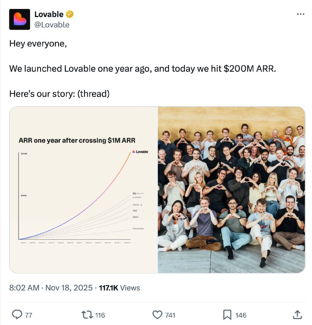Image resolution: width=312 pixels, height=325 pixels.
Task: Open the tweet's more options menu
Action: click(x=300, y=14)
